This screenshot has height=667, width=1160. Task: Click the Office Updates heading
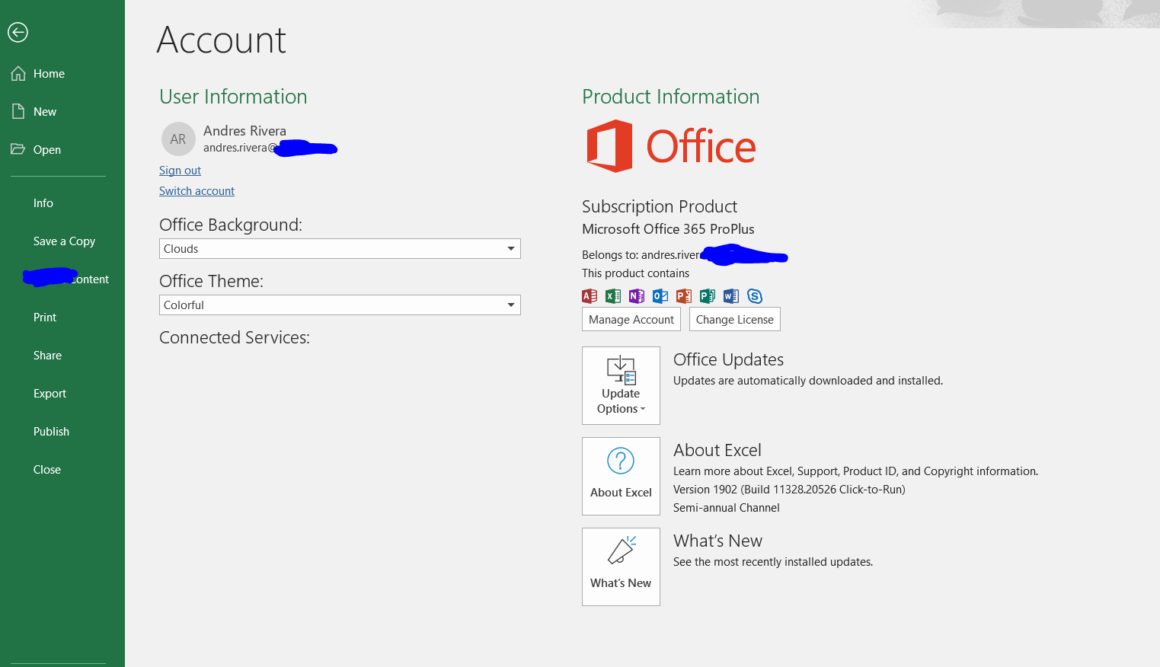(728, 359)
